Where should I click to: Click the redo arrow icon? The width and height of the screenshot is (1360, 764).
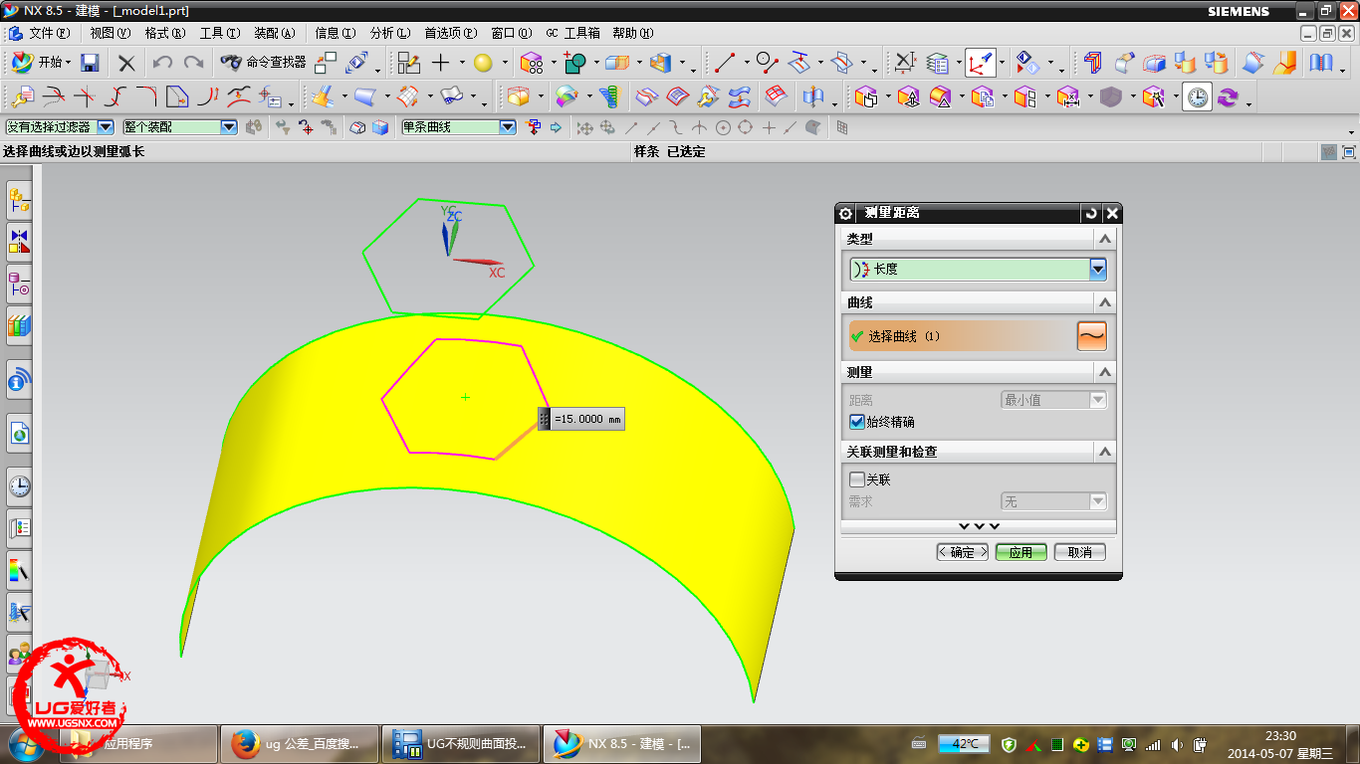click(x=193, y=63)
